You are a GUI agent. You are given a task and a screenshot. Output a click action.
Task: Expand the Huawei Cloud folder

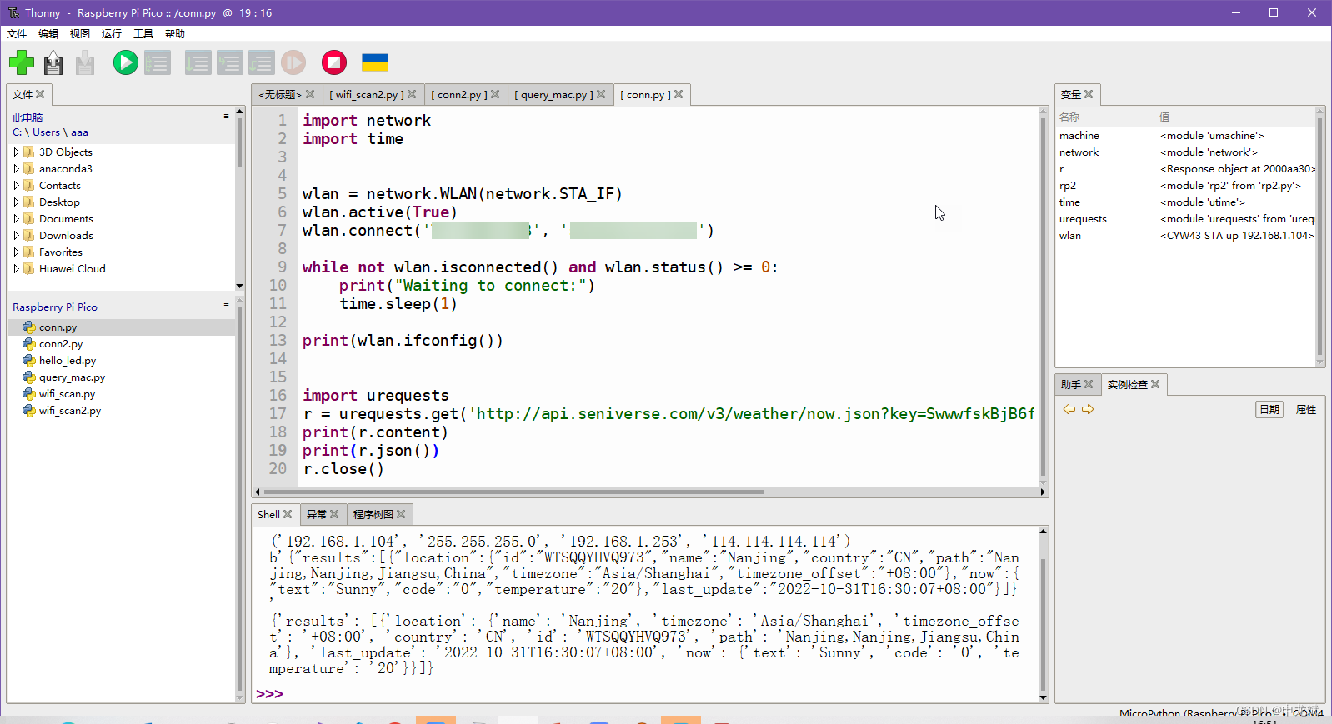16,269
